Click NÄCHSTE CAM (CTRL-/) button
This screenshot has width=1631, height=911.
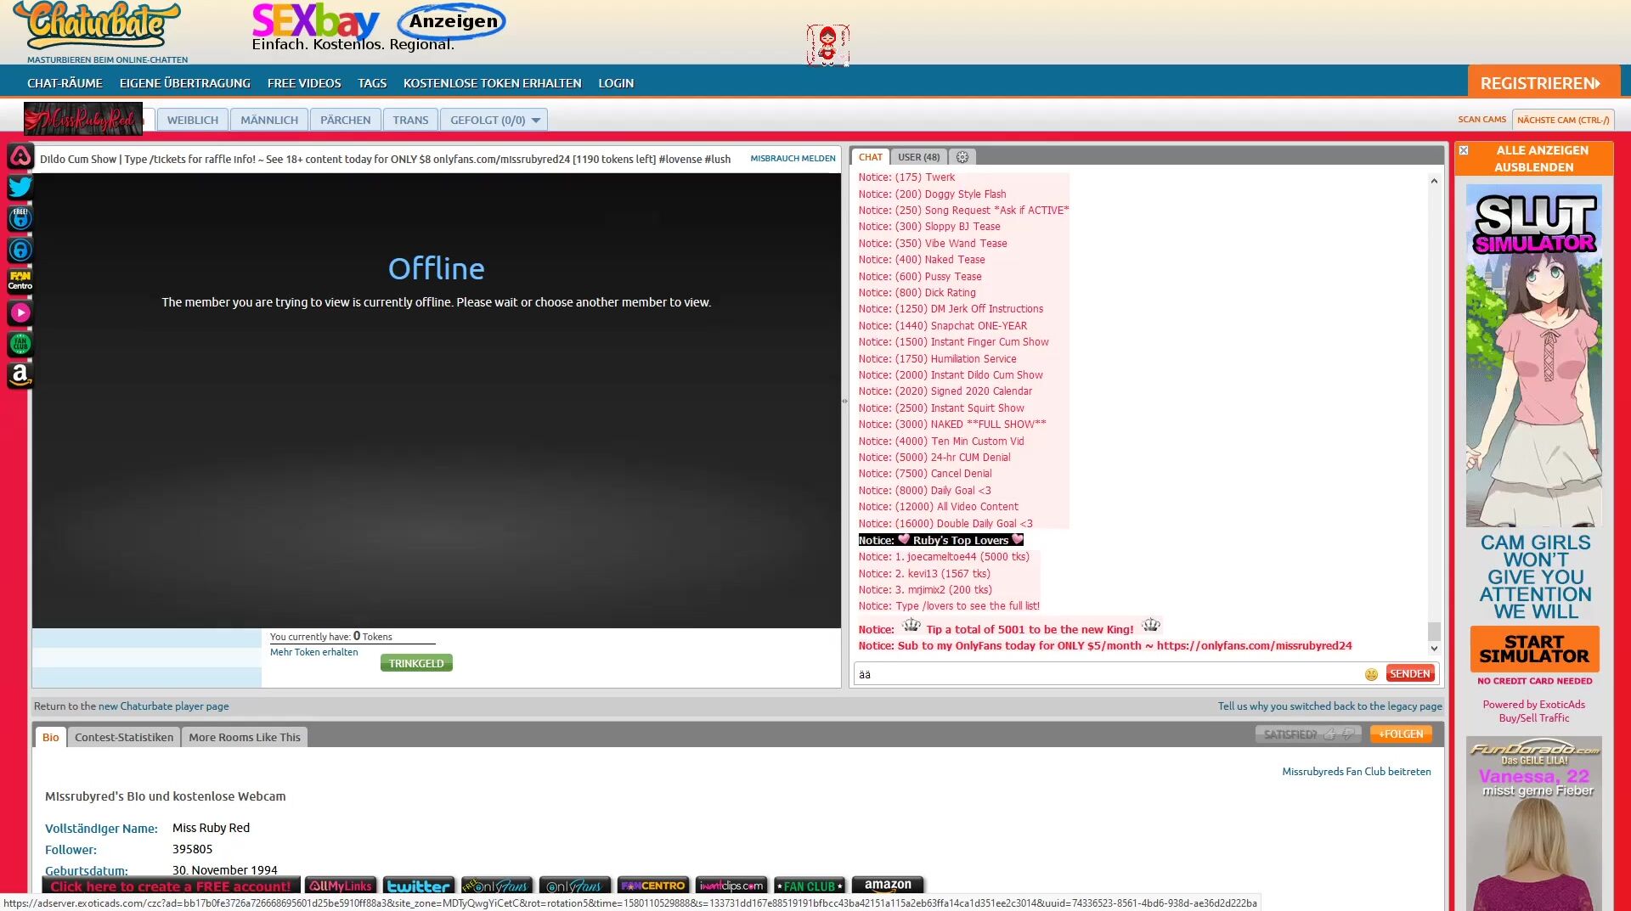click(1563, 120)
